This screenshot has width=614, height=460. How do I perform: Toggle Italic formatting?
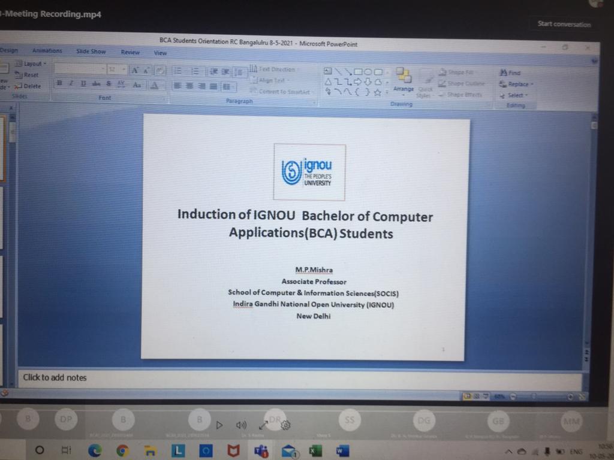(x=71, y=83)
